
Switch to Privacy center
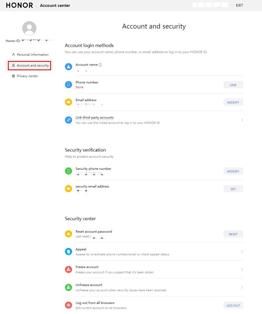(27, 76)
